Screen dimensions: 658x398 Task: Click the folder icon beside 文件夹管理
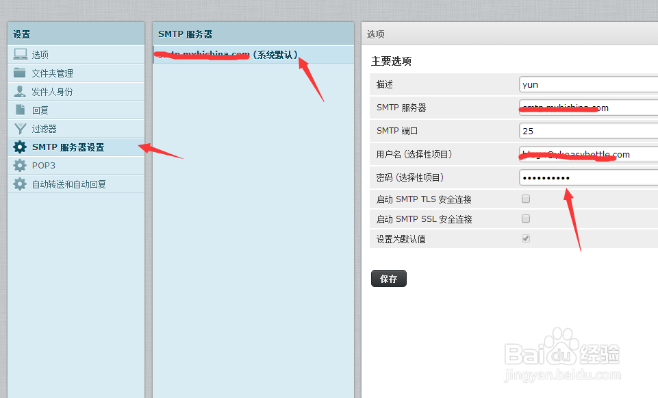(x=21, y=73)
